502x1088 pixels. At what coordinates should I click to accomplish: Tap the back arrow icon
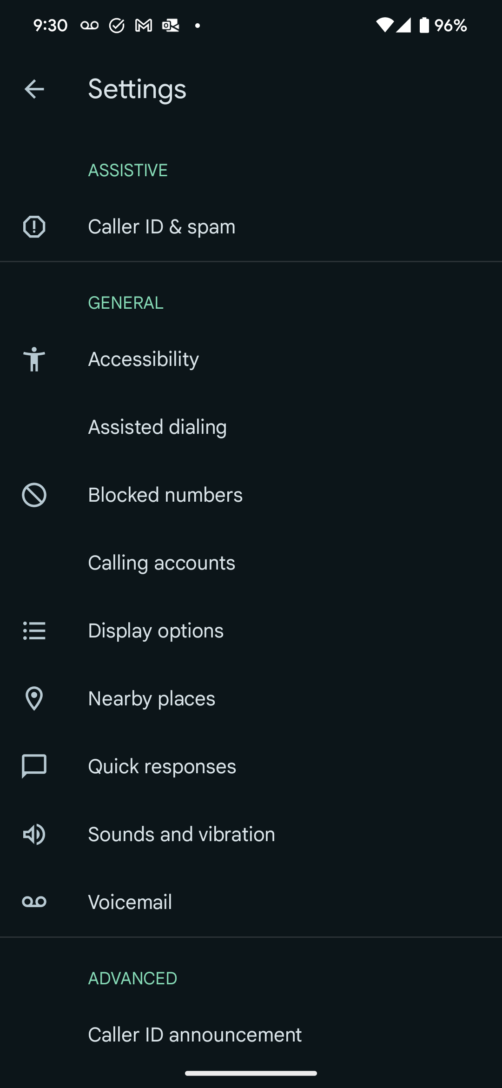pos(34,89)
